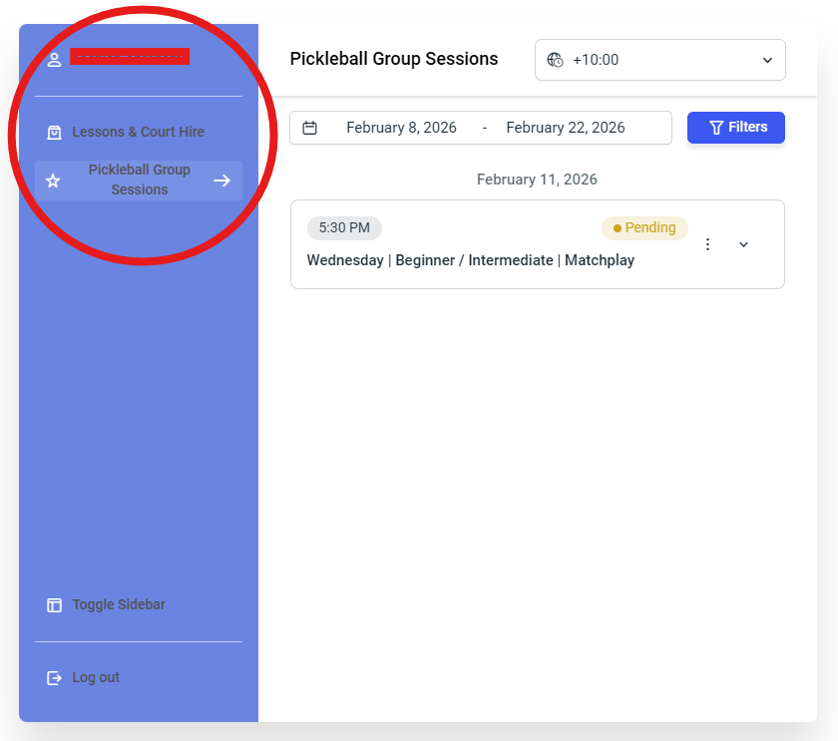Screen dimensions: 838x741
Task: Click the Lessons & Court Hire bag icon
Action: point(54,132)
